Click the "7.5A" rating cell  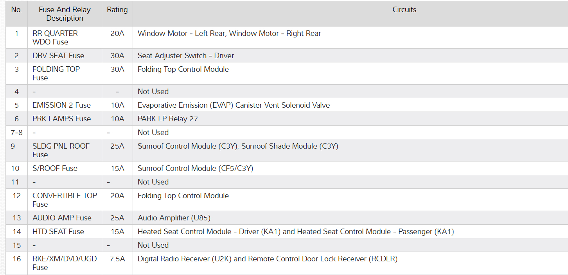tap(117, 259)
